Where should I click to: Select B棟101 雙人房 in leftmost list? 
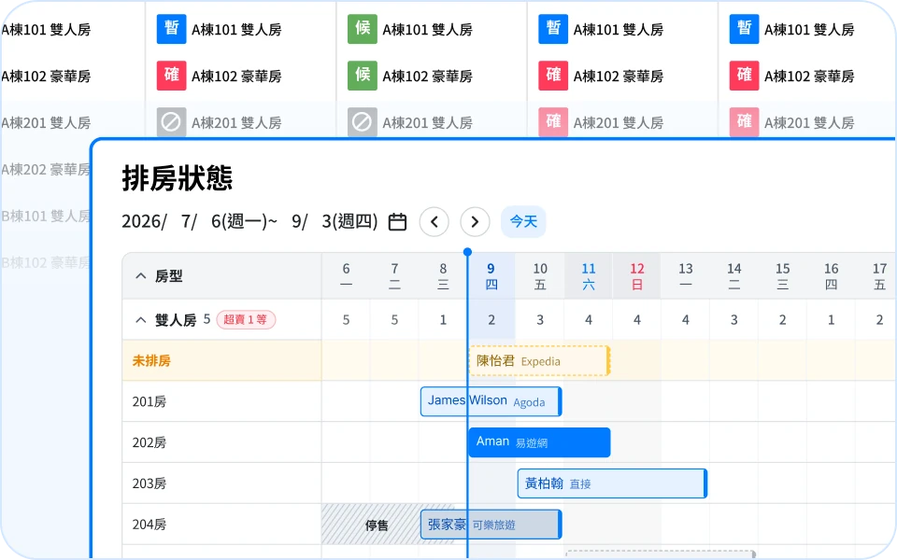46,216
